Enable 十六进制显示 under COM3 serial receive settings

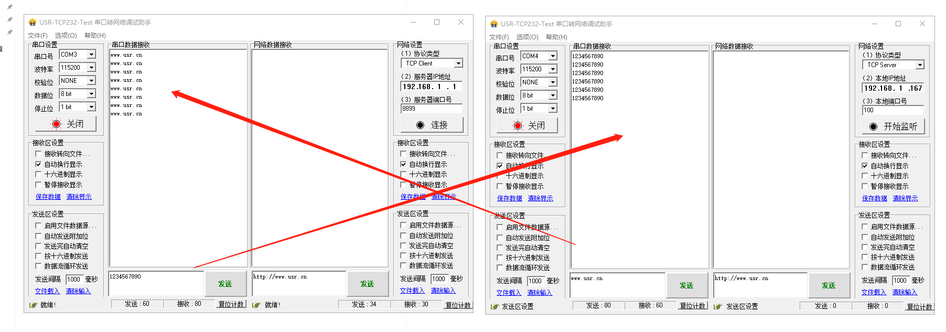point(38,174)
